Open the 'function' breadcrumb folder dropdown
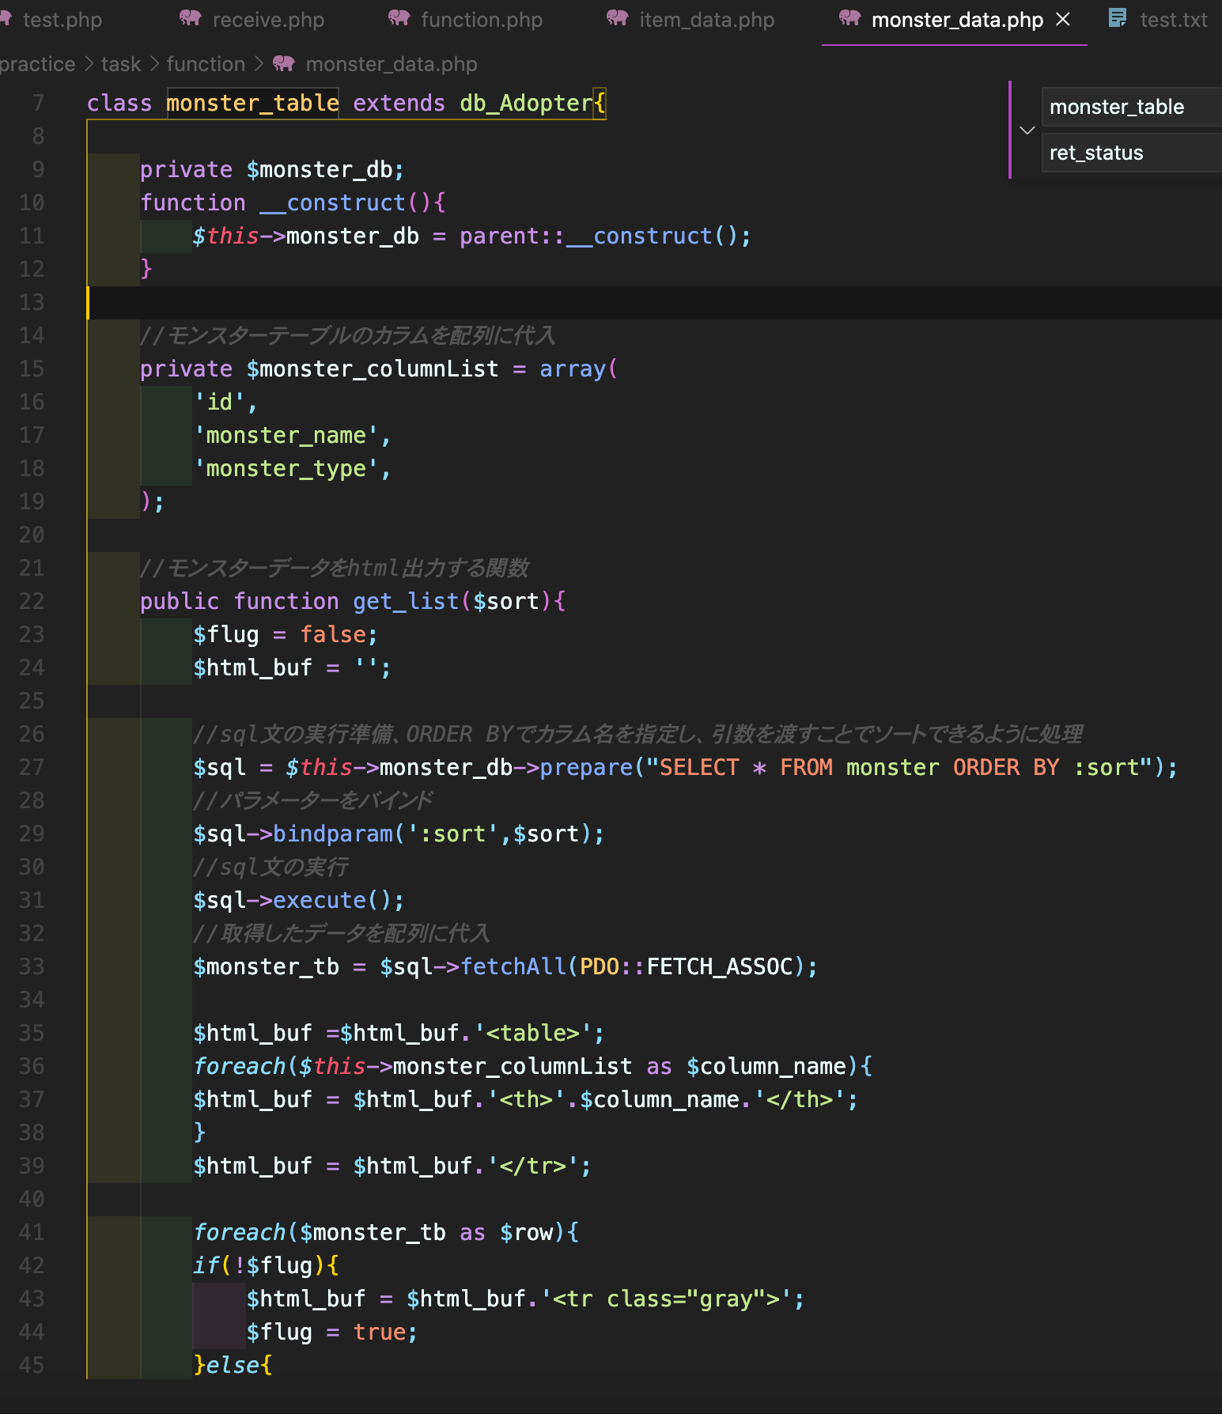Viewport: 1222px width, 1414px height. pos(206,64)
